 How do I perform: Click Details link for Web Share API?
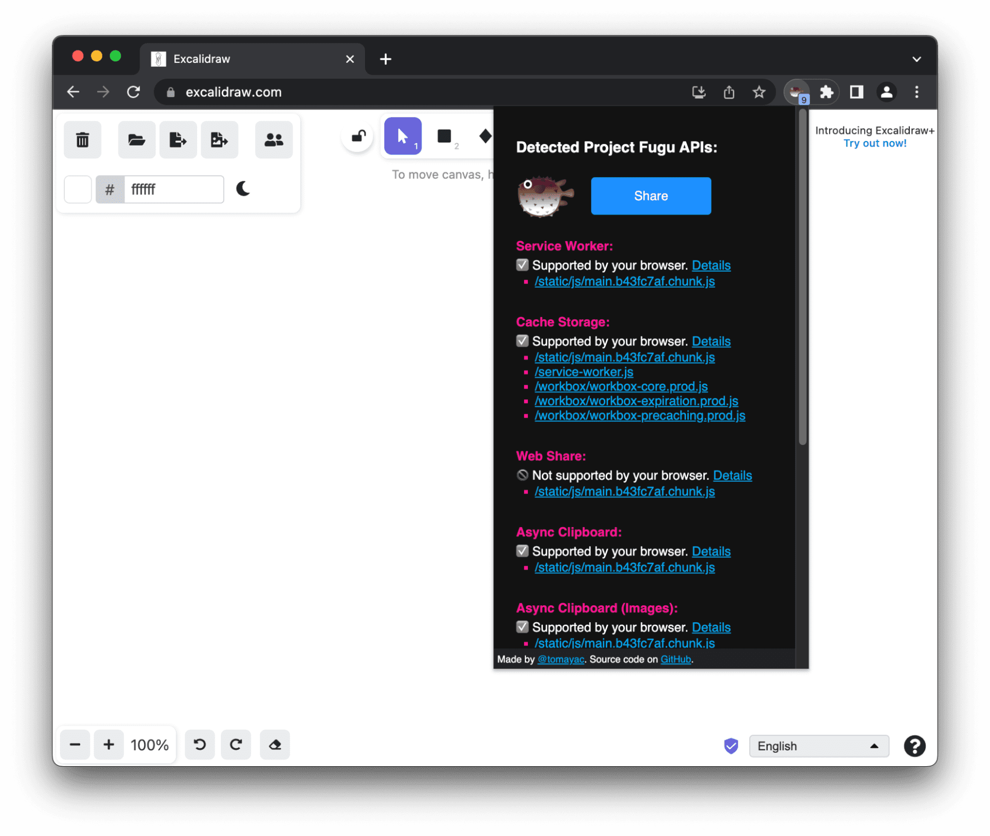pos(732,475)
